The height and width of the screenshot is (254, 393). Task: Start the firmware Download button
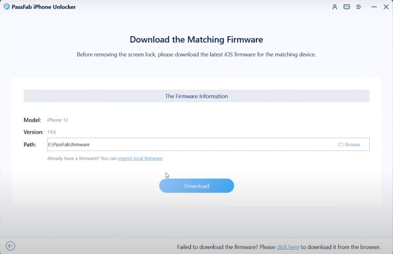tap(196, 186)
